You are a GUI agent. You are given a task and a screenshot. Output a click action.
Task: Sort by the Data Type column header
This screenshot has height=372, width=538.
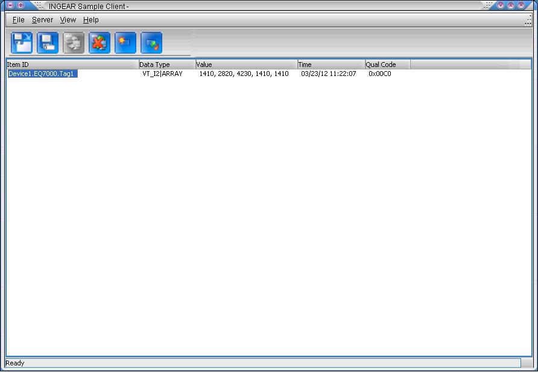tap(167, 65)
